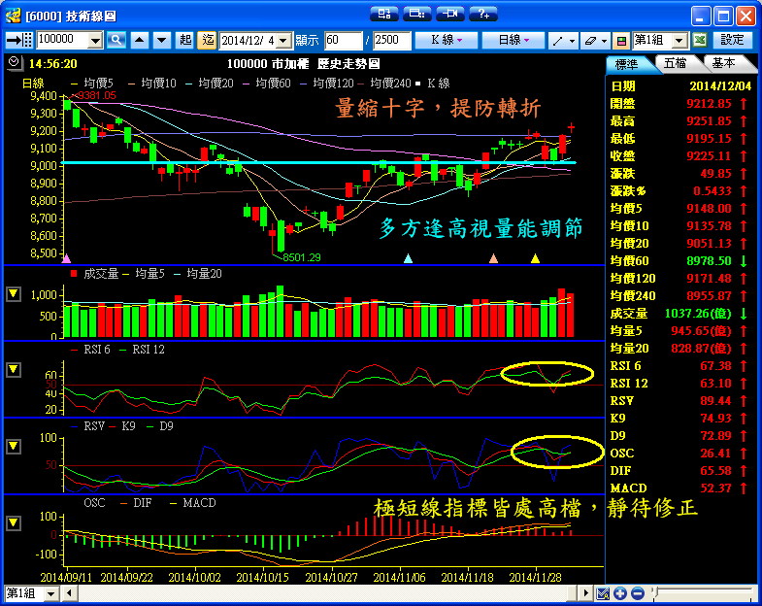Expand the 日線 period dropdown
This screenshot has width=762, height=606.
pyautogui.click(x=514, y=40)
